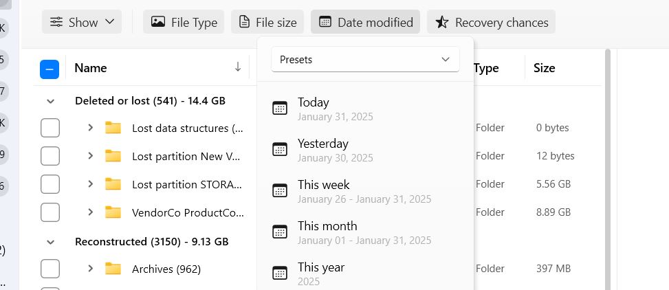The image size is (669, 290).
Task: Check the Archives (962) folder checkbox
Action: (x=50, y=269)
